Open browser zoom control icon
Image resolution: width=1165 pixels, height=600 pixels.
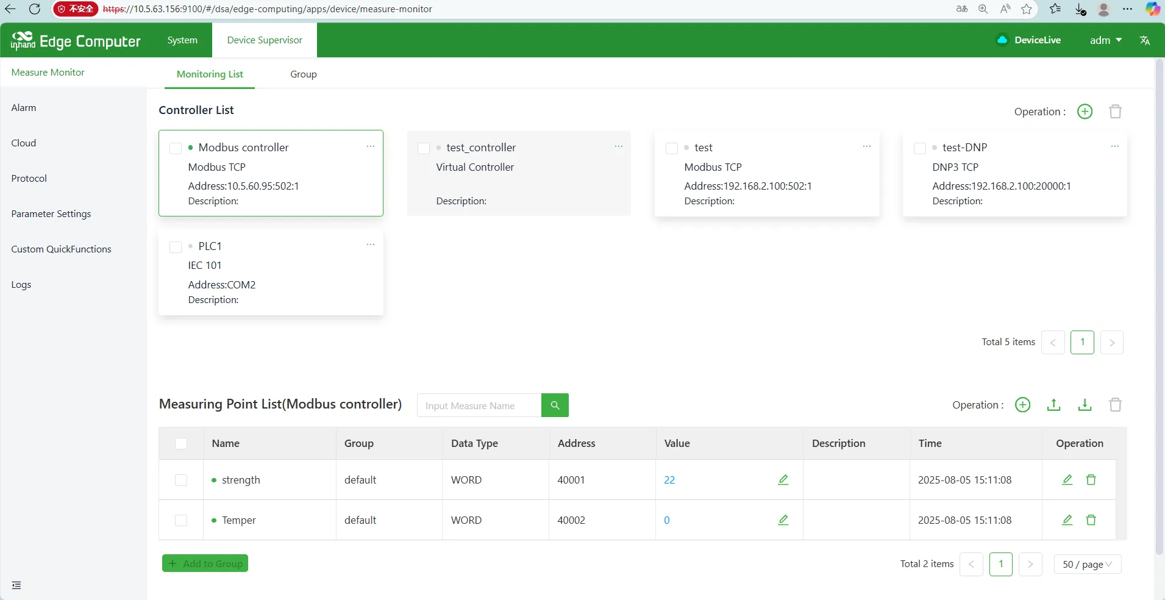coord(983,9)
